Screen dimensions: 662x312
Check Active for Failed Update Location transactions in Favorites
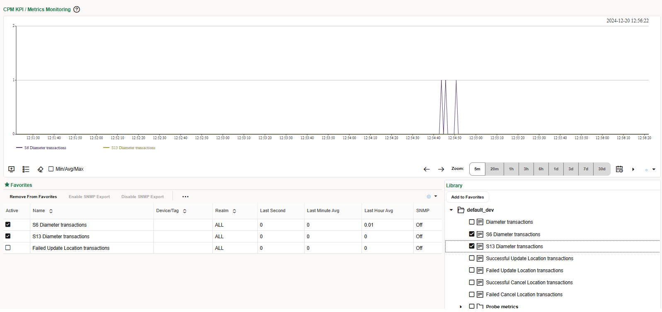[8, 248]
